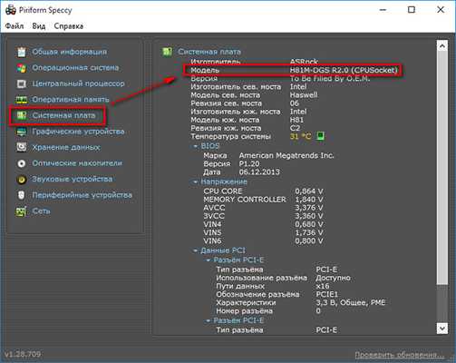Collapse the Данные PCI group
456x363 pixels.
click(x=196, y=250)
